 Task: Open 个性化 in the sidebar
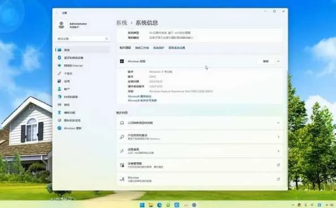[x=83, y=73]
